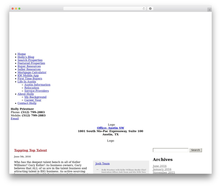The height and width of the screenshot is (187, 221).
Task: Click the yellow minimize window dot
Action: 16,9
